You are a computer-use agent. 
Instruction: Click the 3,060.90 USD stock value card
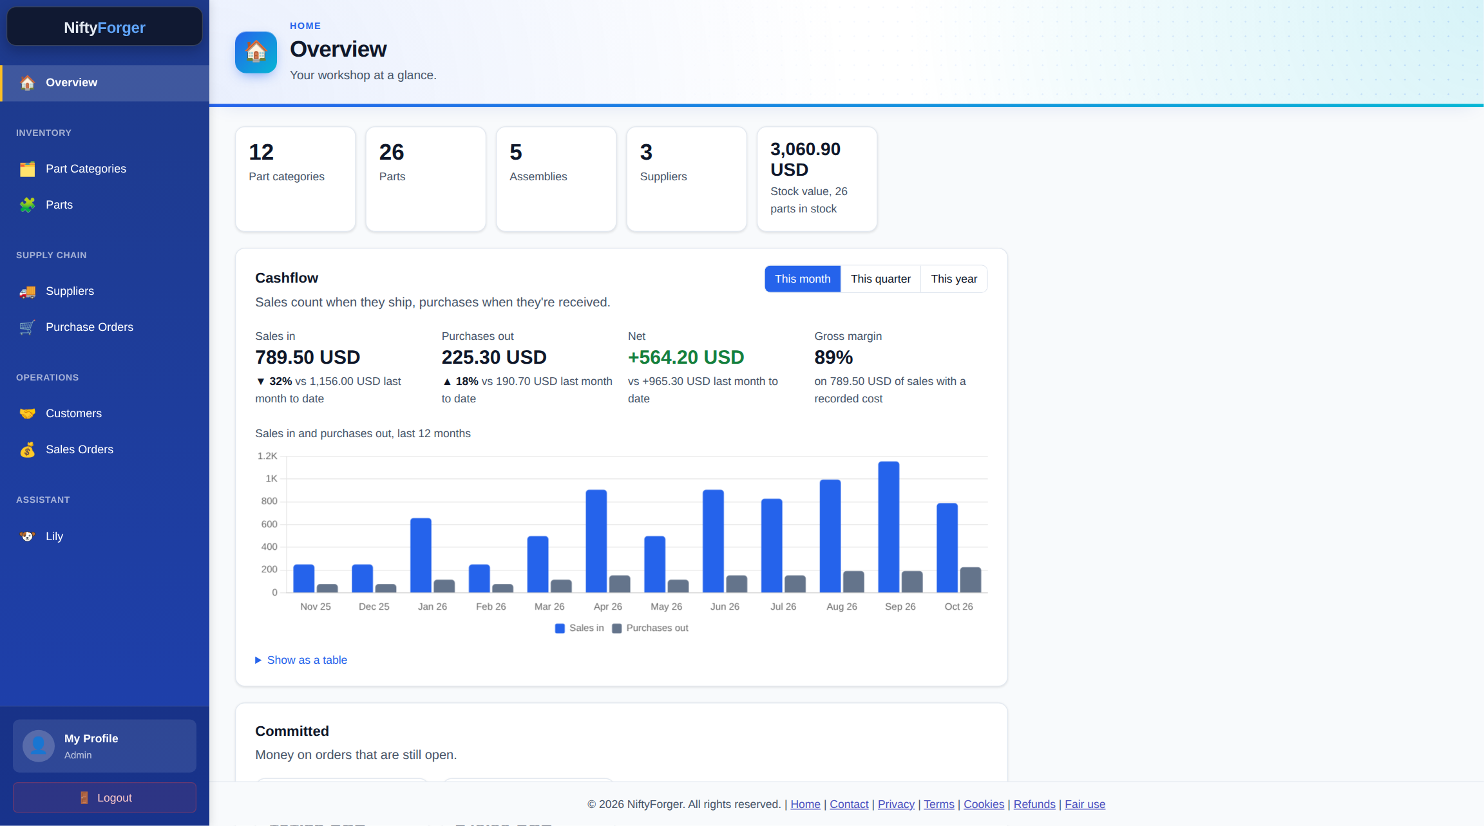(817, 179)
